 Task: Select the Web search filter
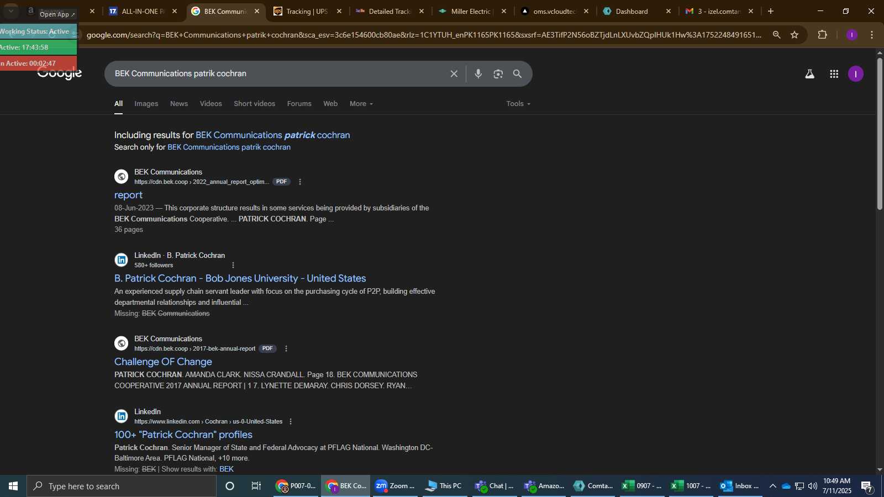coord(330,104)
